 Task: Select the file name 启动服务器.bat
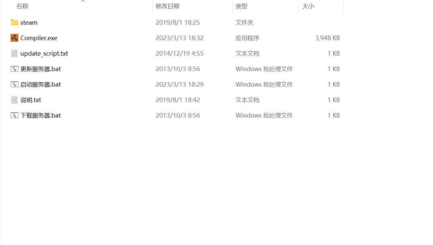[x=41, y=84]
